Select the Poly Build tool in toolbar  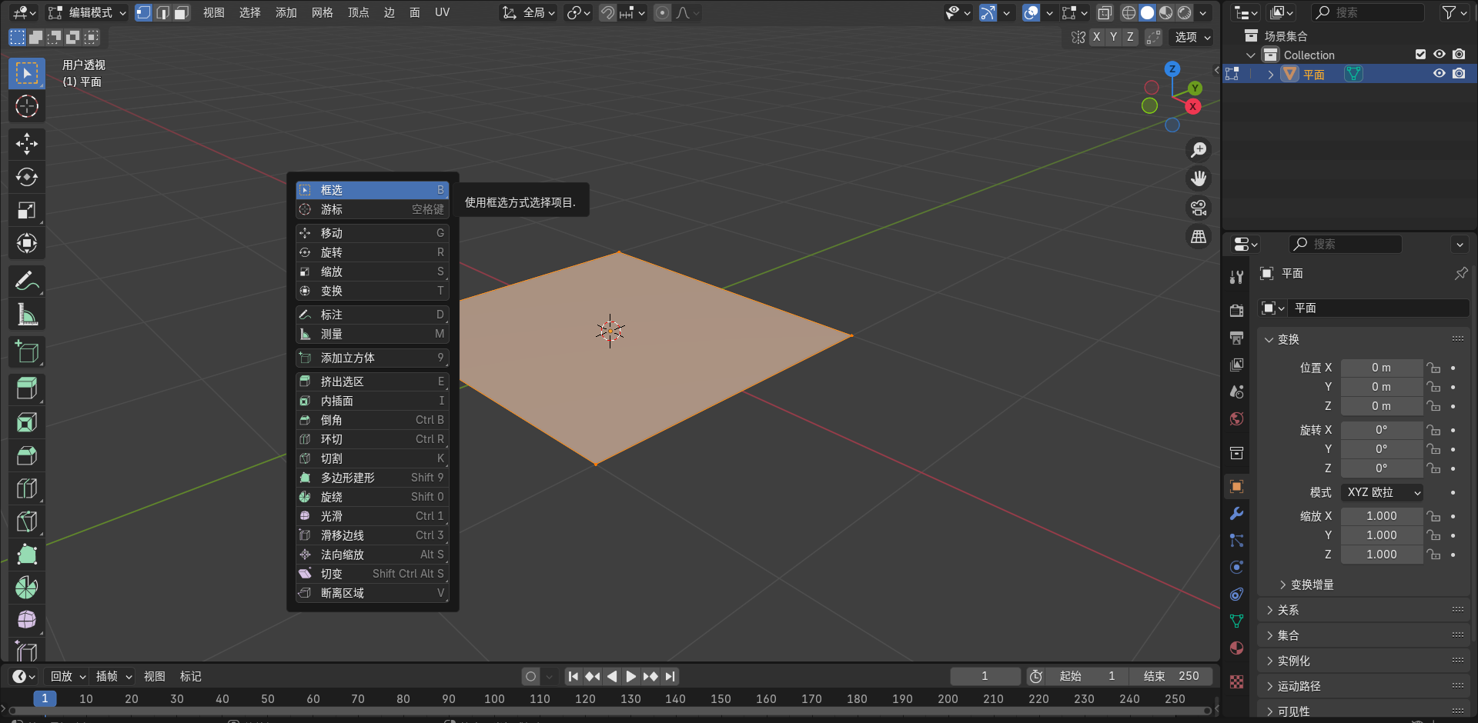(27, 555)
